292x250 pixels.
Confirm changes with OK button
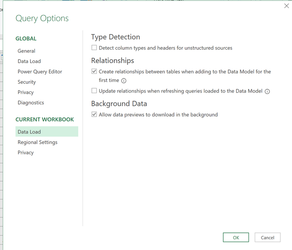236,238
